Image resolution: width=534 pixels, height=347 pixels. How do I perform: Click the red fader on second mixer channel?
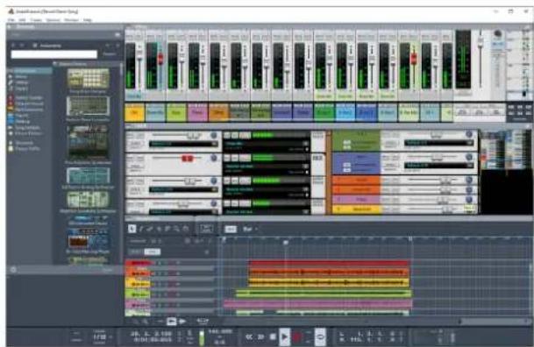coord(160,59)
